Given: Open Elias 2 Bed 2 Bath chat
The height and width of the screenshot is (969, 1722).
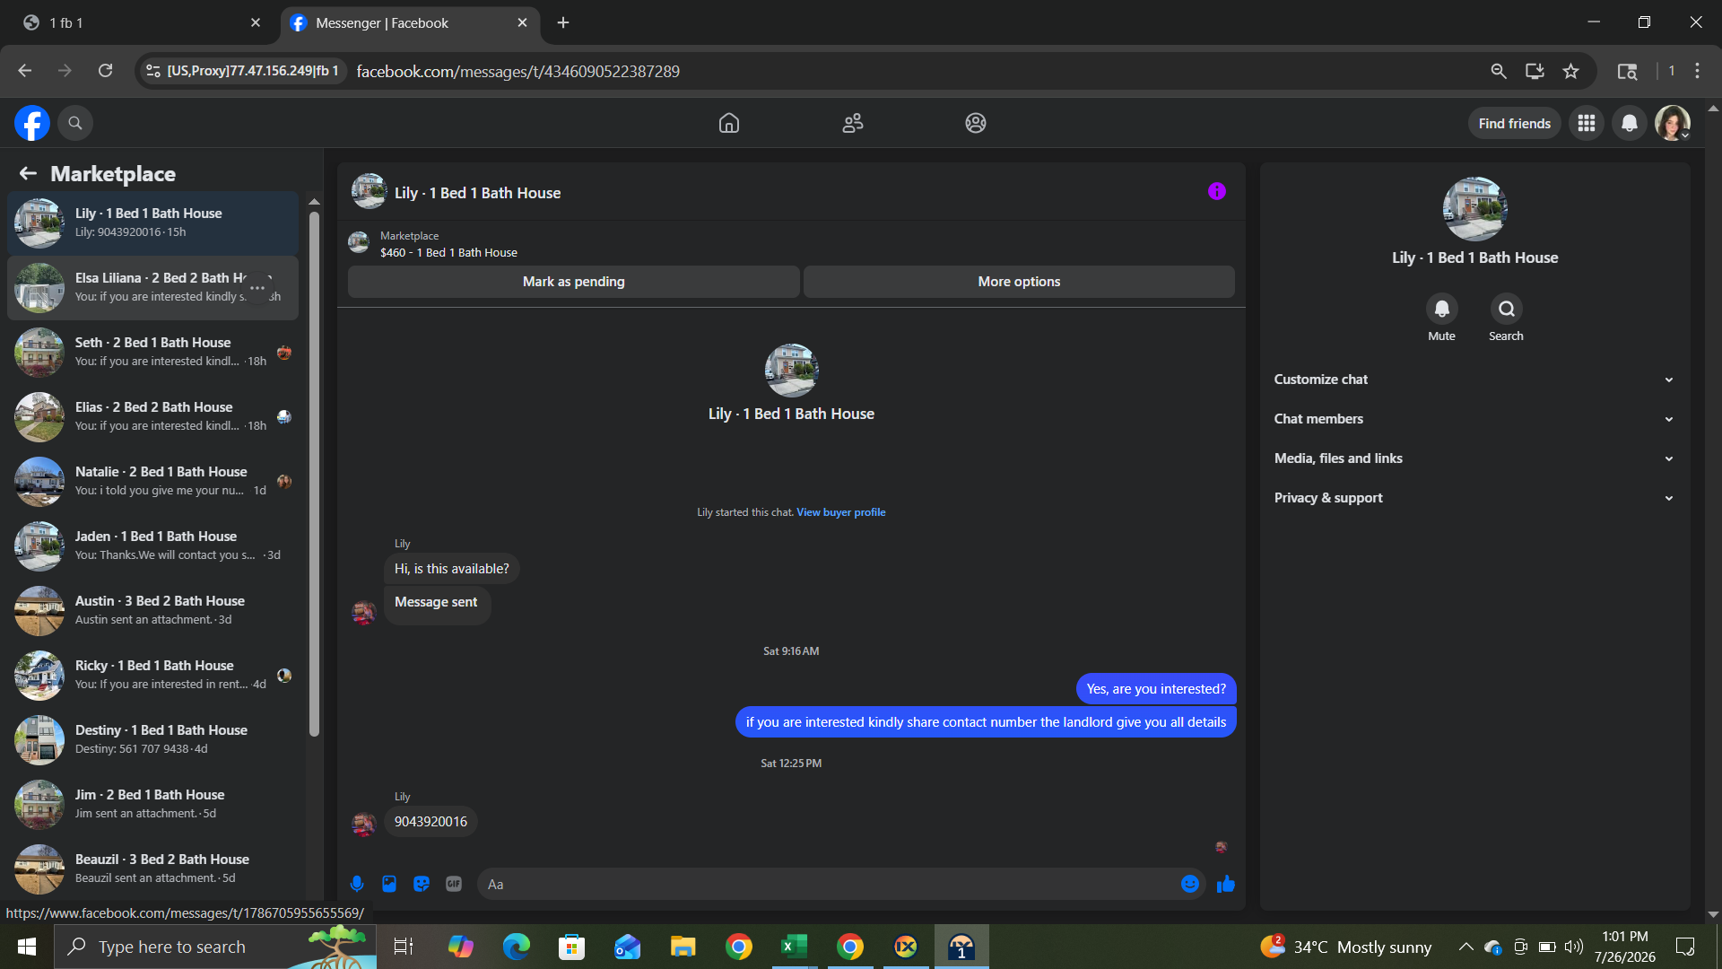Looking at the screenshot, I should click(153, 416).
